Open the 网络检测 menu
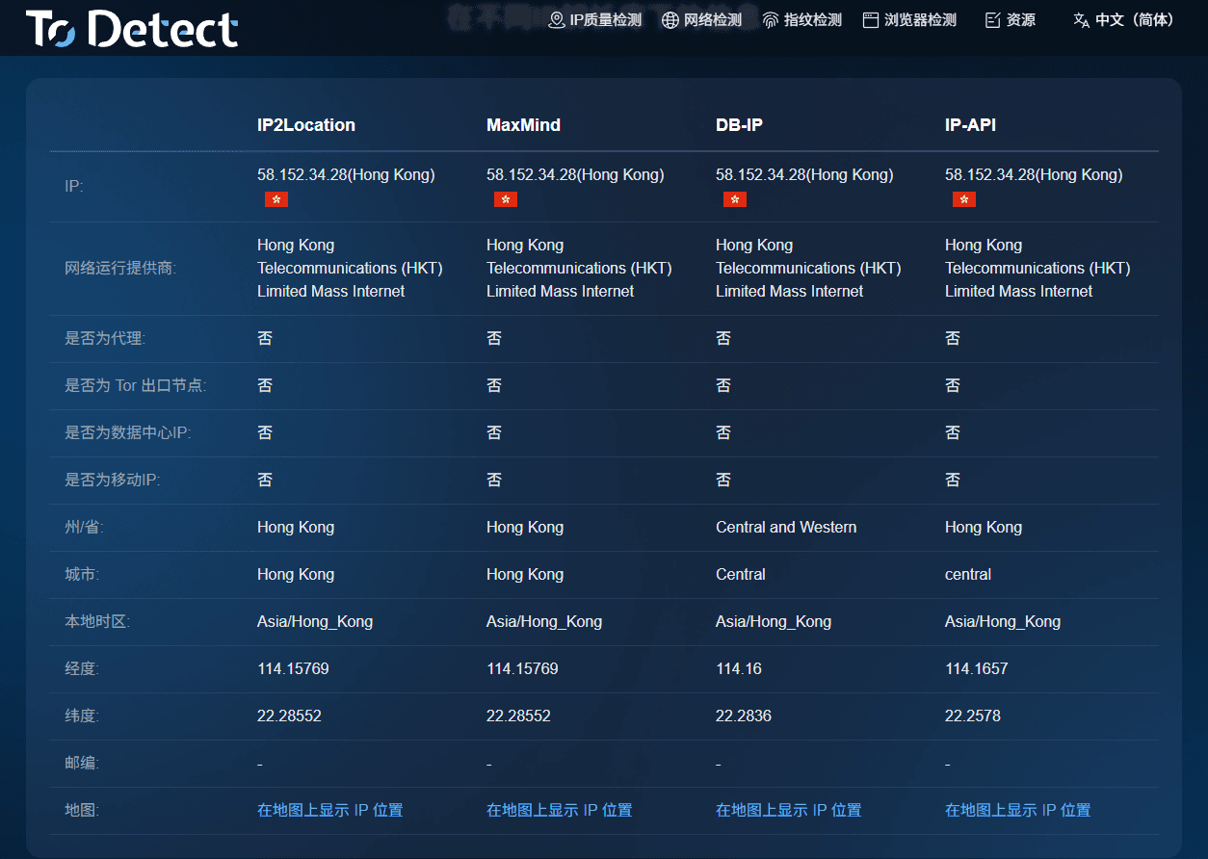Image resolution: width=1208 pixels, height=859 pixels. [701, 20]
